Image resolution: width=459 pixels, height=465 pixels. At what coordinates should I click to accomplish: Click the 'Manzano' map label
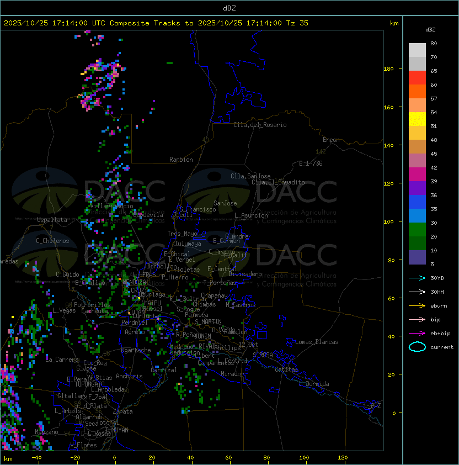click(46, 432)
